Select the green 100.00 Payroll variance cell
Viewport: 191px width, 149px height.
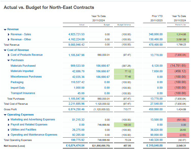[124, 125]
